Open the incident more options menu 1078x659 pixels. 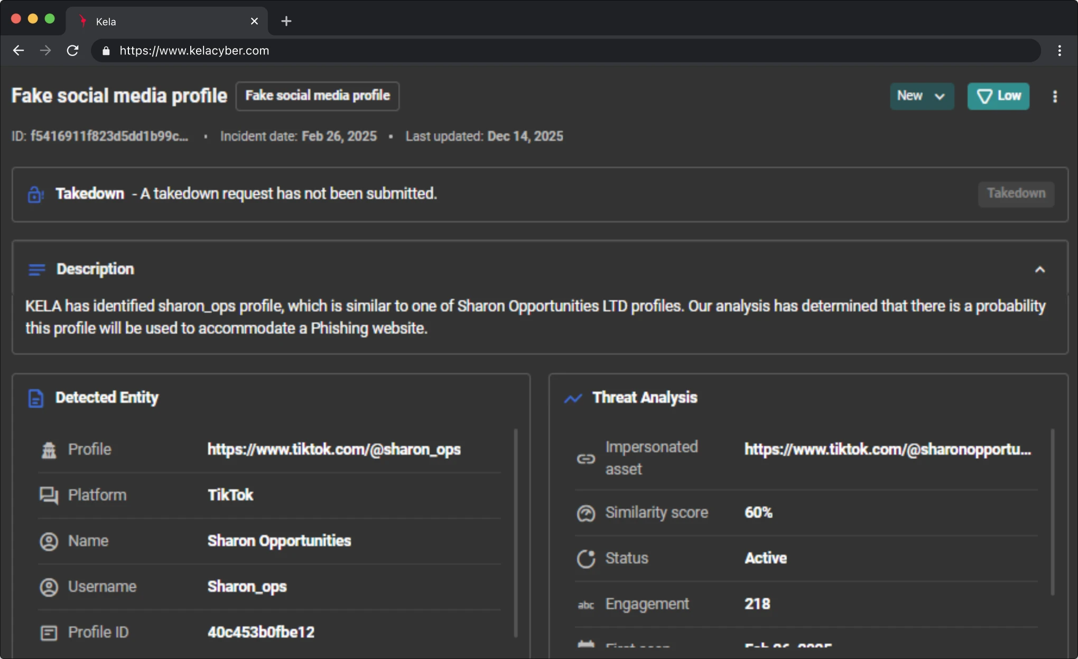pos(1055,96)
